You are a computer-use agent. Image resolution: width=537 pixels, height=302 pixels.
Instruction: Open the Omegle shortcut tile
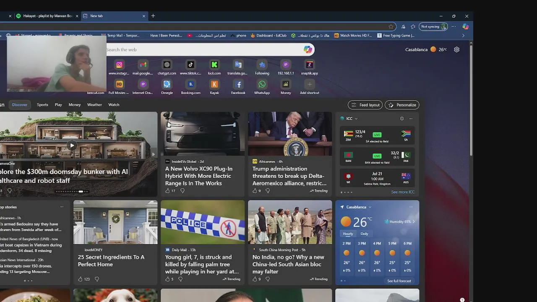(167, 84)
